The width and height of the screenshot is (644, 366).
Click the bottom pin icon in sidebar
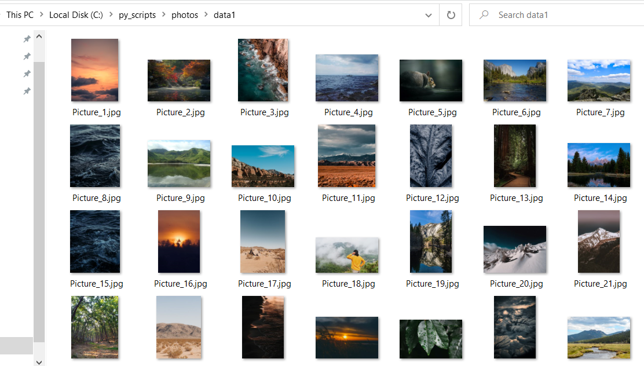coord(27,91)
